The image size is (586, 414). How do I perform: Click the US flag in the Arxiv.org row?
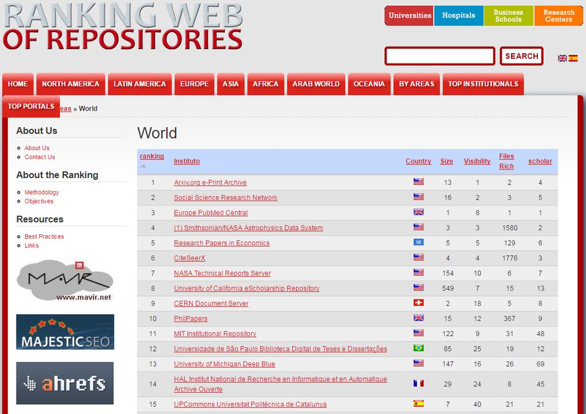(x=418, y=182)
